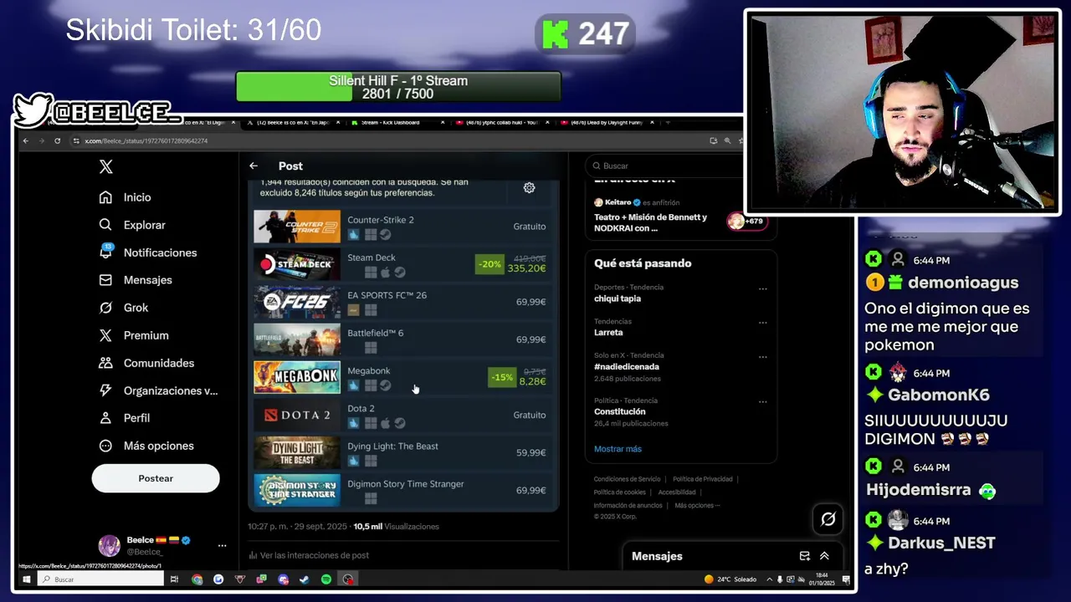This screenshot has height=602, width=1071.
Task: Switch to the Stream - Kick Dashboard tab
Action: tap(397, 123)
